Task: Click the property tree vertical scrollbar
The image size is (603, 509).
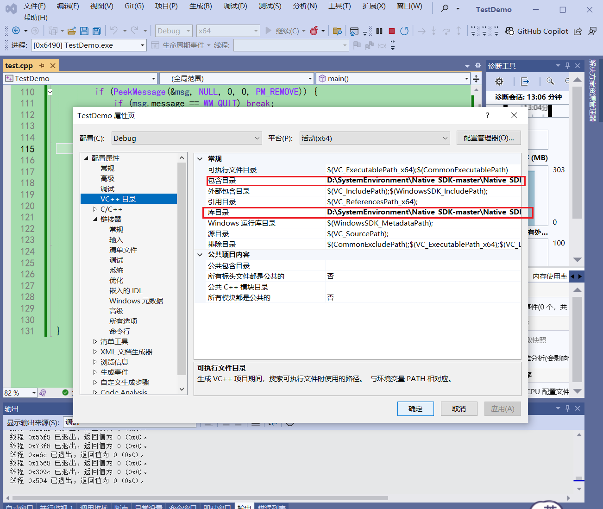Action: 182,268
